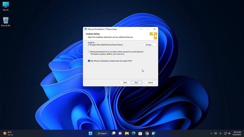Open network settings tray icon

[225, 133]
